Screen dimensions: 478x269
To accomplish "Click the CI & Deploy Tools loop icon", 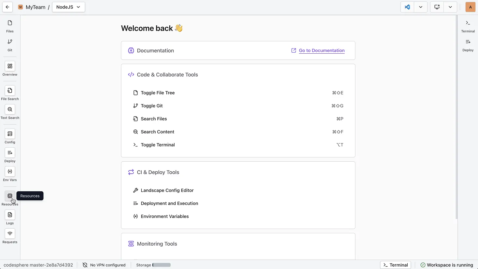I will click(x=131, y=172).
